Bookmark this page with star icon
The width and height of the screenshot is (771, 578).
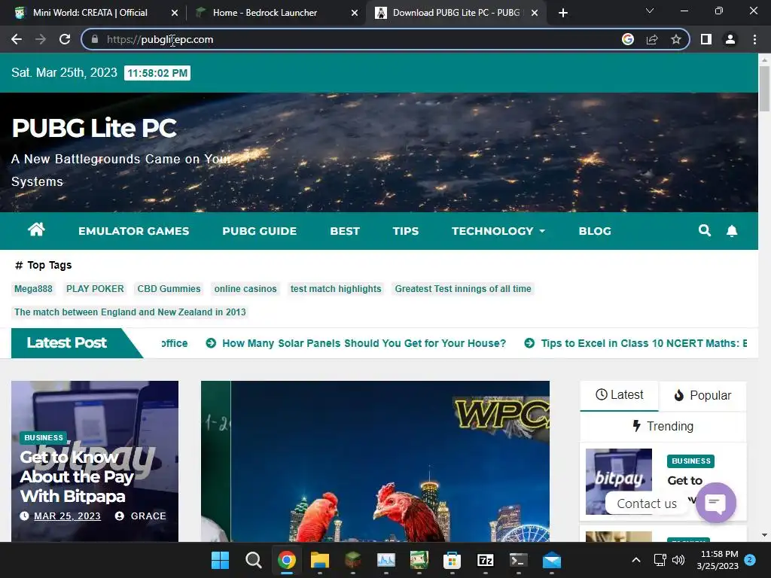[x=676, y=39]
